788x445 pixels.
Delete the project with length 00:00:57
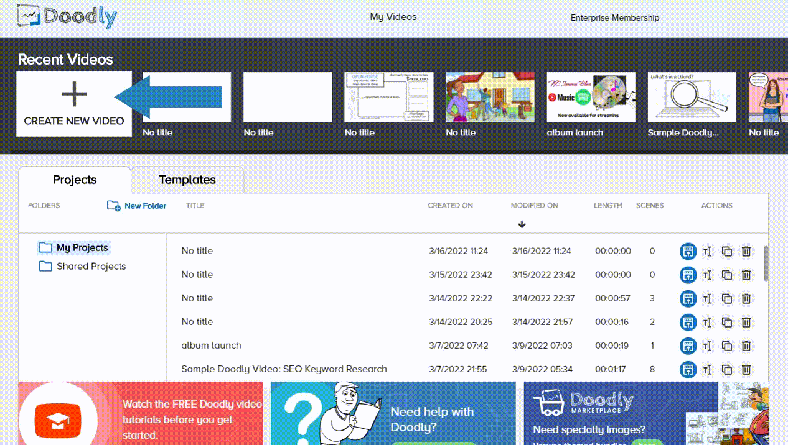(x=746, y=299)
